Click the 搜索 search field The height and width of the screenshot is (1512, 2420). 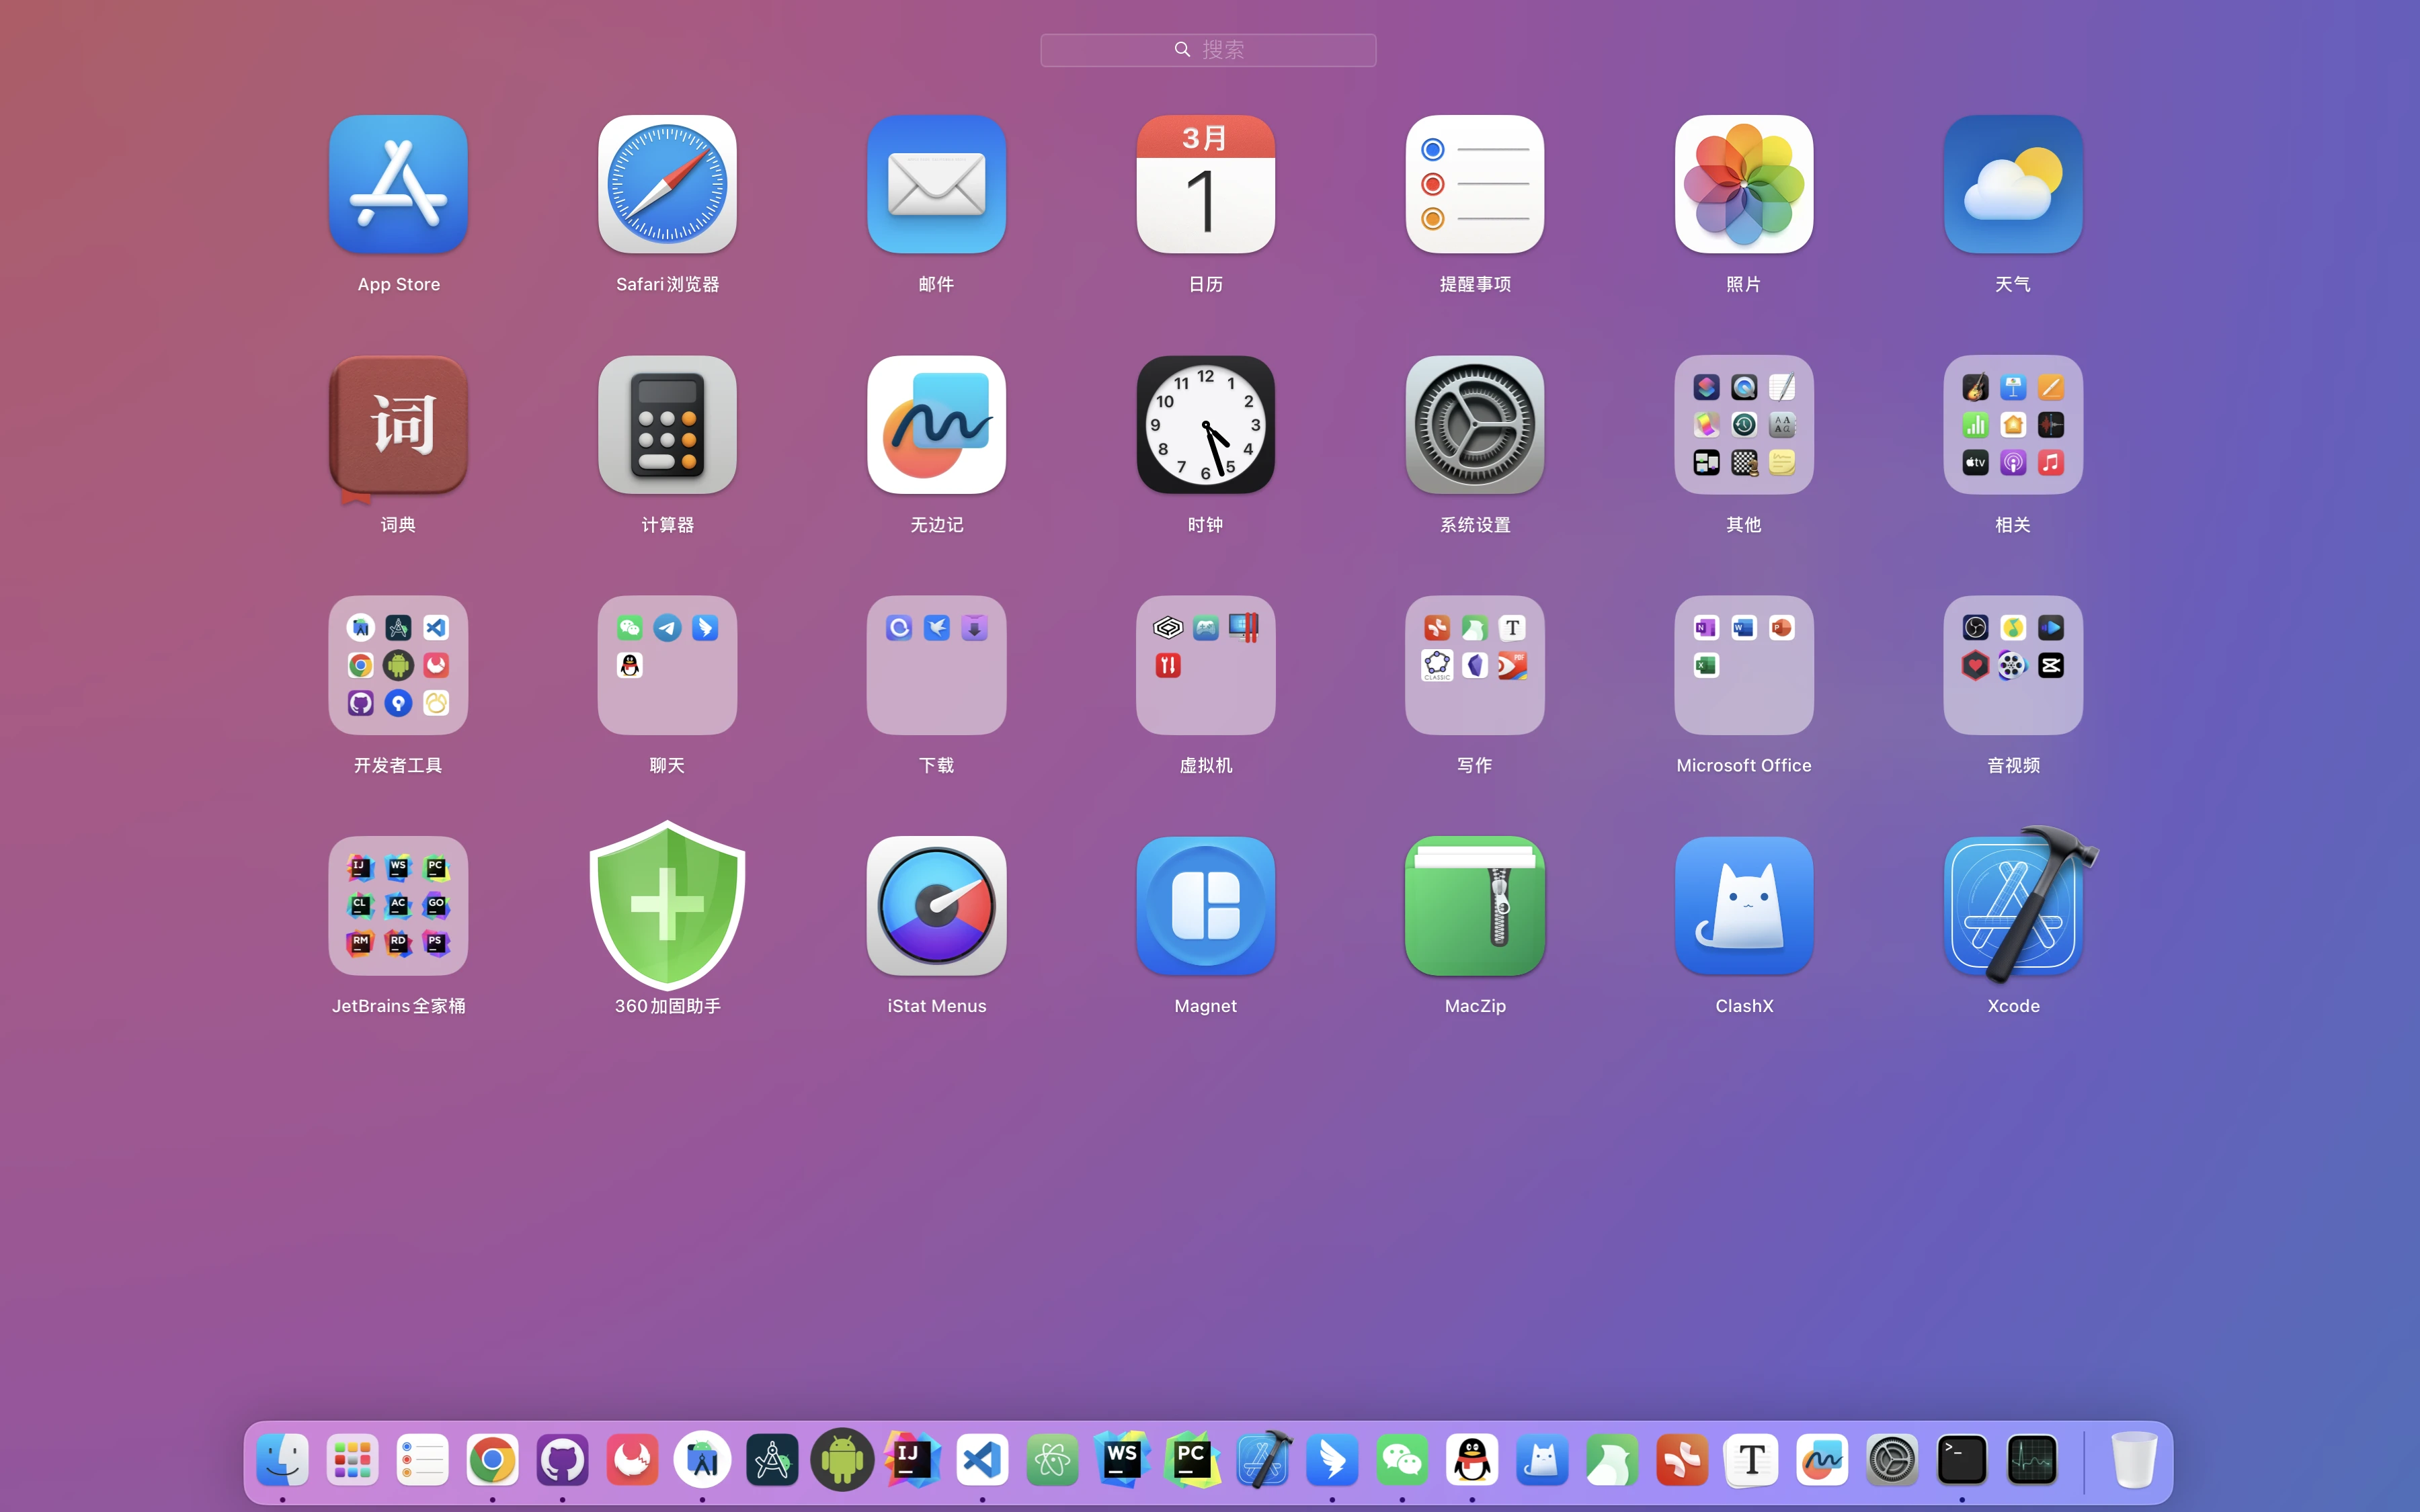pos(1208,50)
